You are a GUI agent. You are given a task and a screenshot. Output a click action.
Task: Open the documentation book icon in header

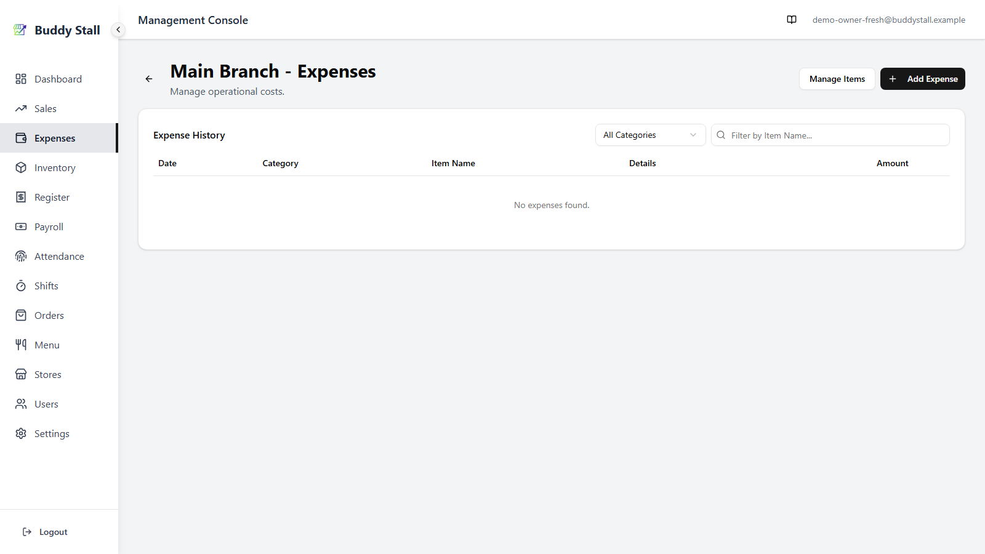click(792, 20)
